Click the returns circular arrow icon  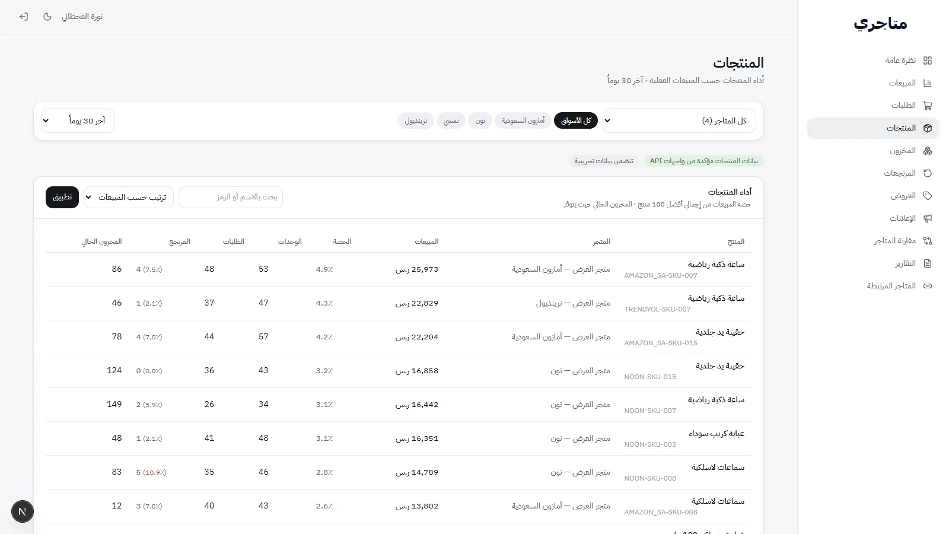point(928,173)
